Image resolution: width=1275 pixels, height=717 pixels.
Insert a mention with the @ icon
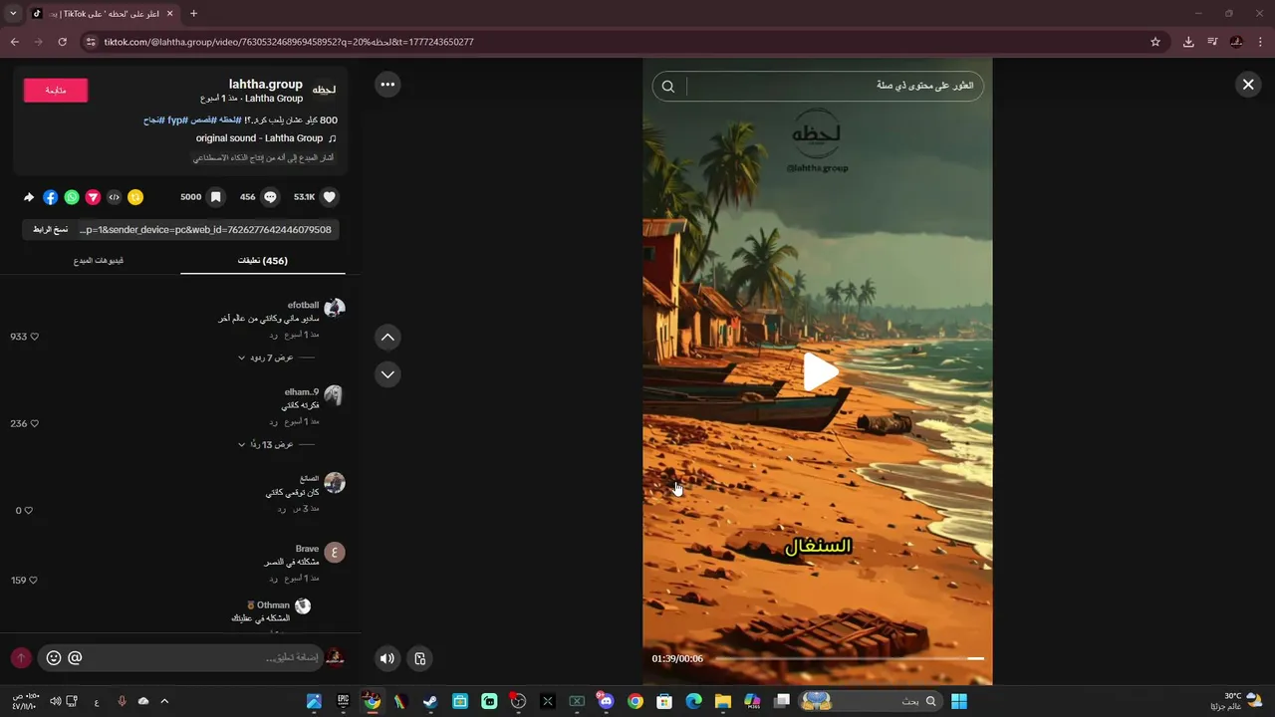(75, 658)
